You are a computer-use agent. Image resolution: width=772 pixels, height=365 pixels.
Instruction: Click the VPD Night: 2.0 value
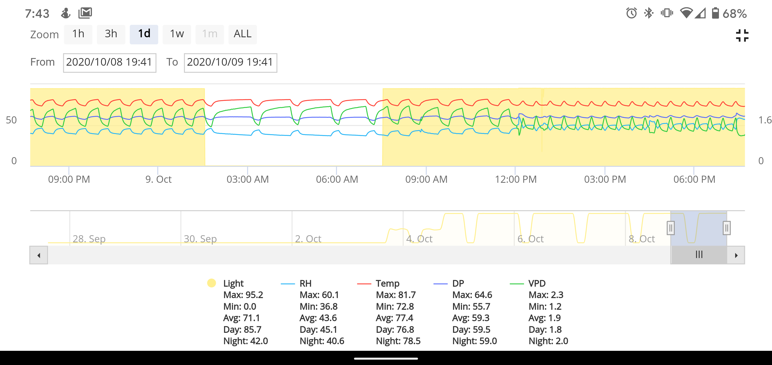coord(548,341)
